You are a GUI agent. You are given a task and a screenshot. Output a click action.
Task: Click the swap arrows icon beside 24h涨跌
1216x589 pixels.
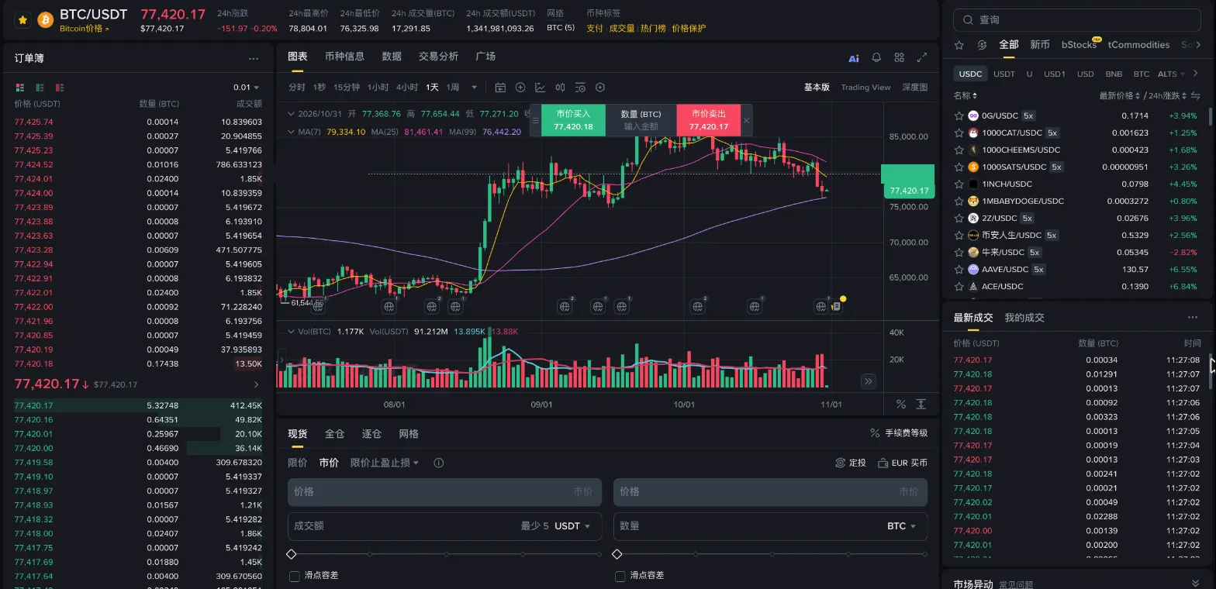click(1195, 96)
